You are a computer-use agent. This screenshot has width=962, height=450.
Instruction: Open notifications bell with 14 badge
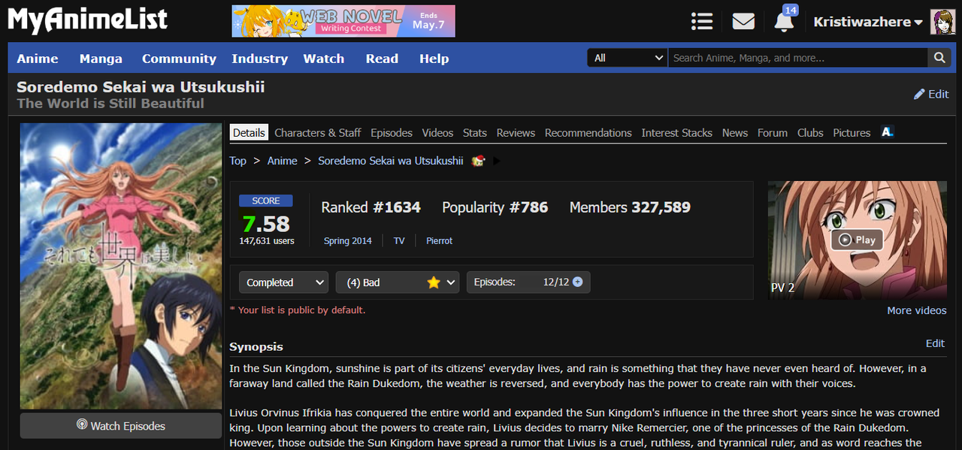pyautogui.click(x=784, y=20)
